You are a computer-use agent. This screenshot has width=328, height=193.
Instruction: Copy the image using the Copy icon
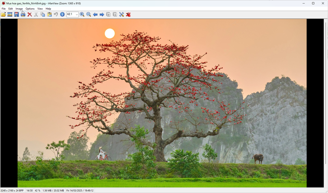click(43, 14)
